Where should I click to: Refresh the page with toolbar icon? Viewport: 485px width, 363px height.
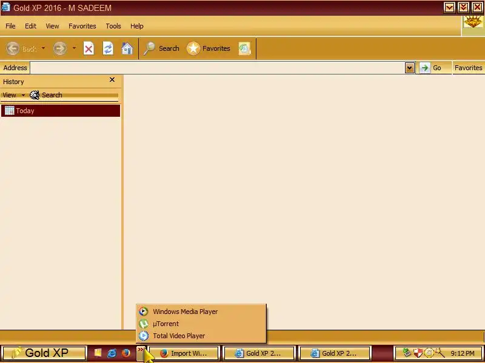pyautogui.click(x=108, y=48)
